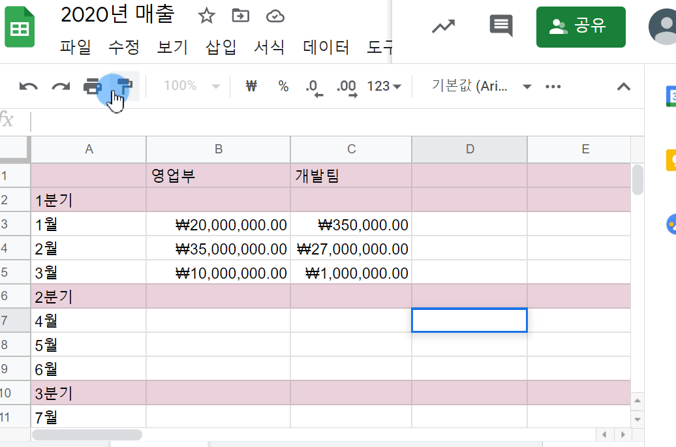This screenshot has height=447, width=676.
Task: Click the 4월 cell
Action: 89,320
